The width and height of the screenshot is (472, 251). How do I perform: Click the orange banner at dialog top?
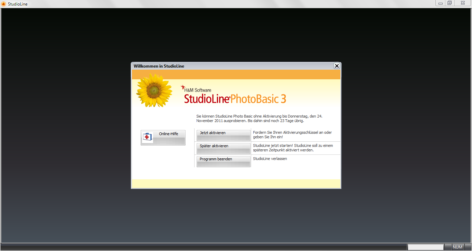236,74
